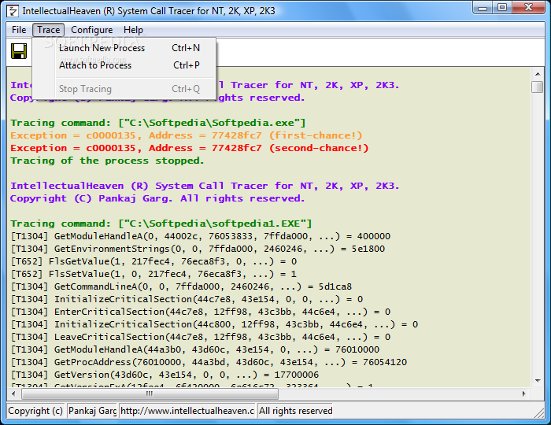Click vertical scrollbar up arrow
The height and width of the screenshot is (425, 551).
(538, 74)
